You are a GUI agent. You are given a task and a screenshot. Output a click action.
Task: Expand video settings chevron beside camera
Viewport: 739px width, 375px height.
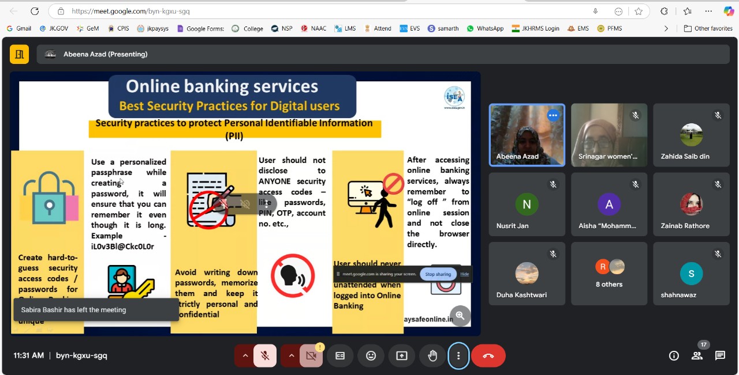[x=292, y=356]
